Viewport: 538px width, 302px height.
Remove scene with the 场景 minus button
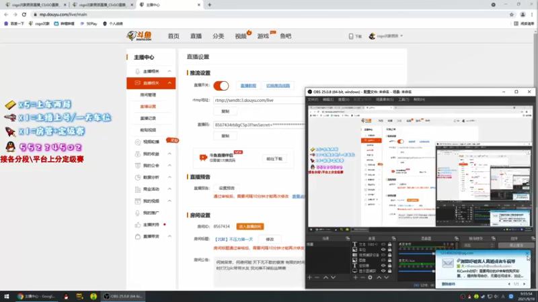[x=317, y=277]
